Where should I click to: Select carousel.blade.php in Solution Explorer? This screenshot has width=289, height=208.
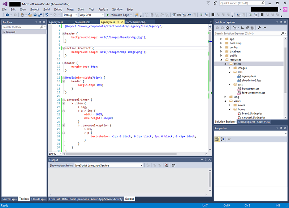pyautogui.click(x=254, y=118)
